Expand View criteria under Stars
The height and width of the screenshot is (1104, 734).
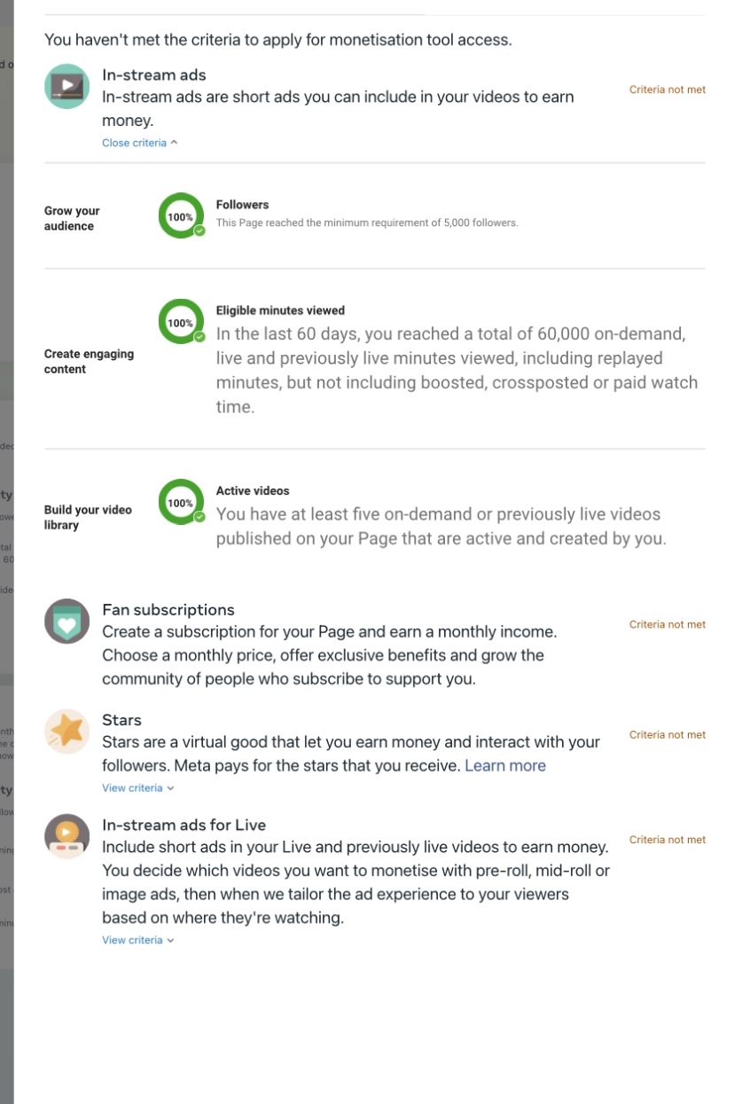(x=137, y=787)
